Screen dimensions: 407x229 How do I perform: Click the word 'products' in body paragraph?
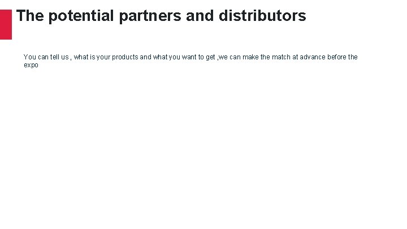pyautogui.click(x=125, y=57)
